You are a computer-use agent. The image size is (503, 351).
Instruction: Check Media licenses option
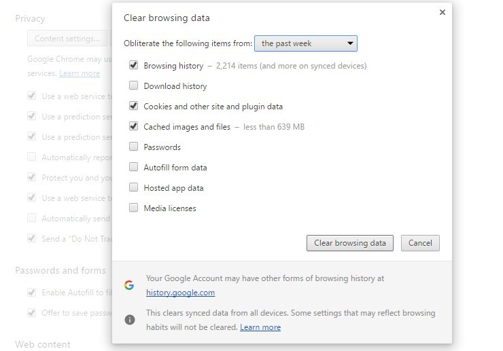pos(133,208)
